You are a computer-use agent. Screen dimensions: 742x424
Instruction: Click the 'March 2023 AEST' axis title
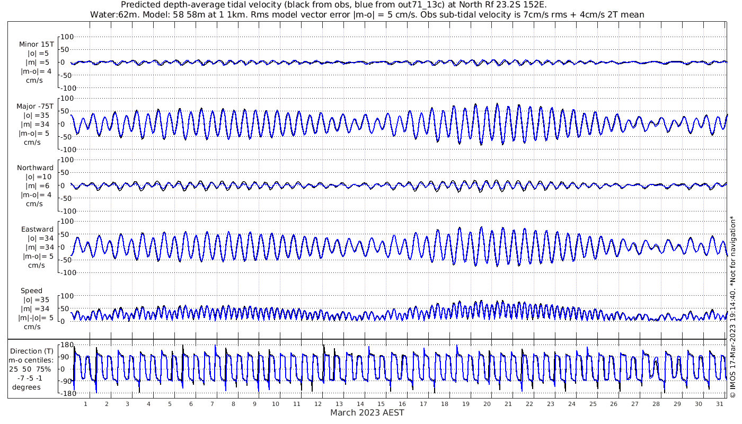pos(367,413)
